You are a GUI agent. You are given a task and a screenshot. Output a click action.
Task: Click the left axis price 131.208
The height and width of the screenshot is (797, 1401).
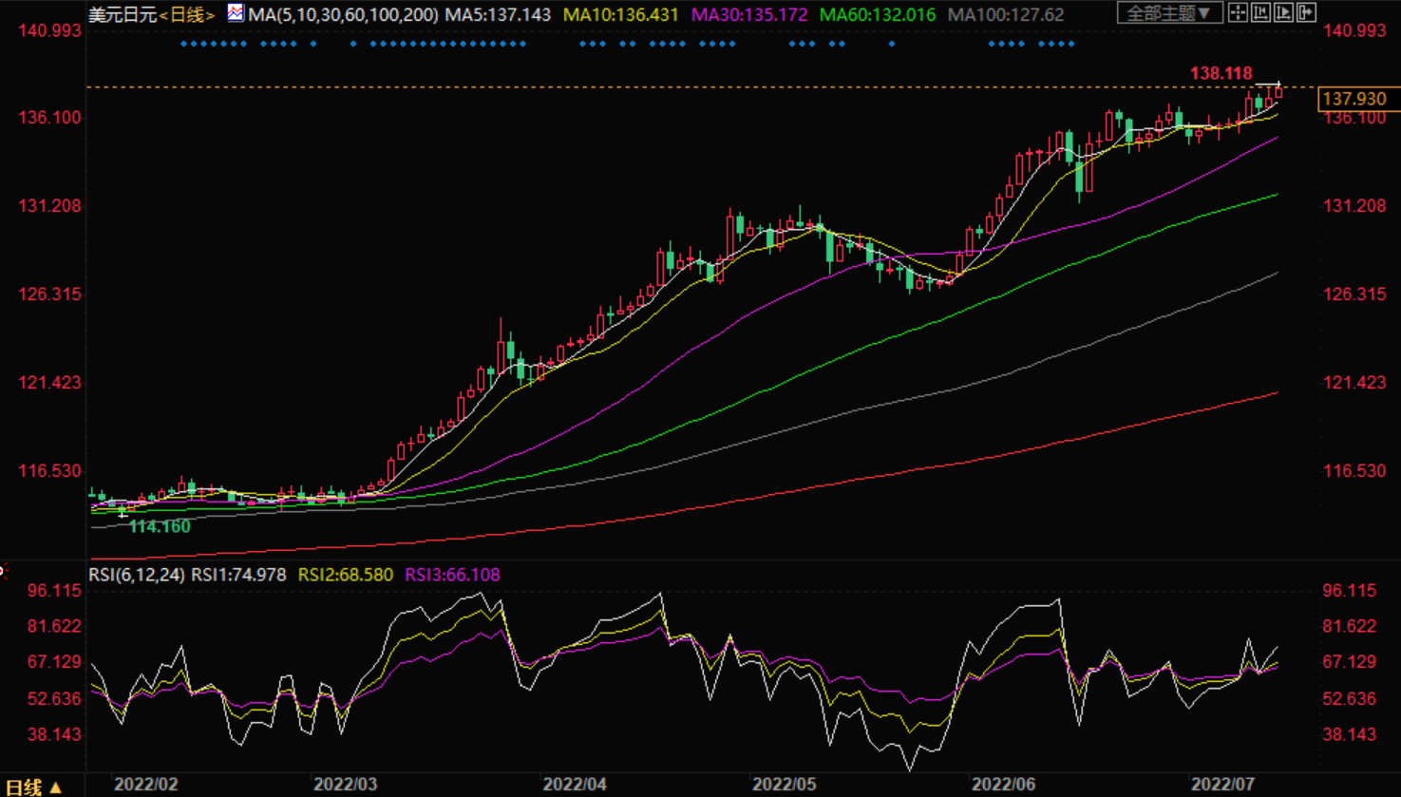point(50,206)
